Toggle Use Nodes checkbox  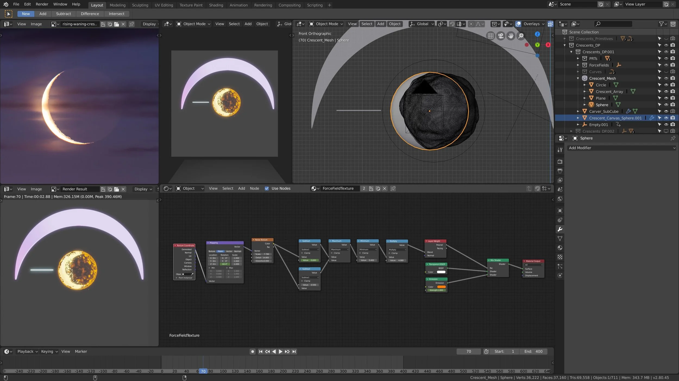click(267, 189)
